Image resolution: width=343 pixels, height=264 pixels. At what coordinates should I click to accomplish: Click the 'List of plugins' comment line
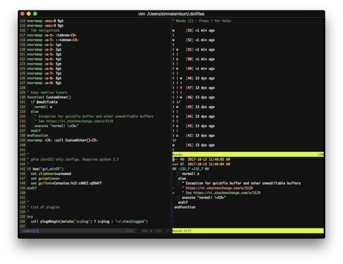44,207
